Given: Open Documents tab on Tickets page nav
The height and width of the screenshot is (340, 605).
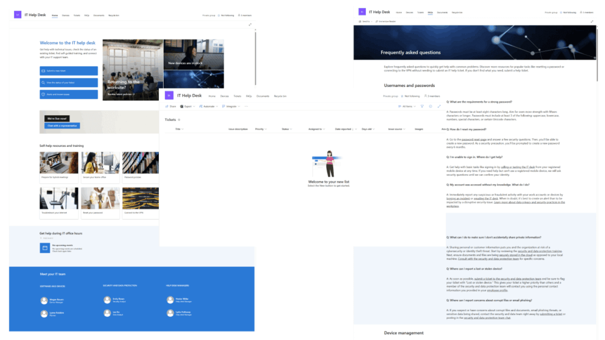Looking at the screenshot, I should point(263,96).
